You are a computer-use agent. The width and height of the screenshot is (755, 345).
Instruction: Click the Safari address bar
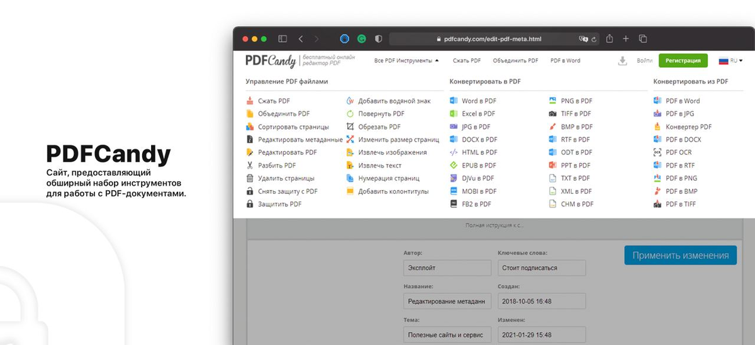click(493, 39)
